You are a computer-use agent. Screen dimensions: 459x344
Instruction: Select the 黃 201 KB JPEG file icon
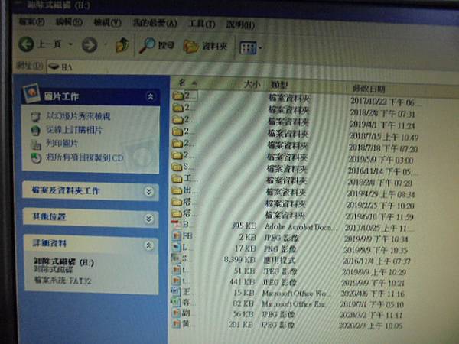pyautogui.click(x=176, y=323)
